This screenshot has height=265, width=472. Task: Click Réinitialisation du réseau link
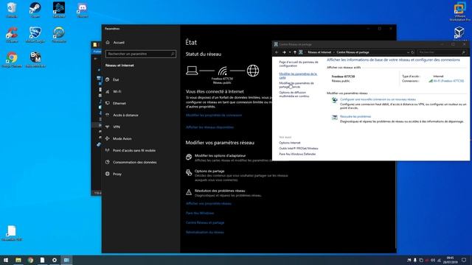pos(205,233)
